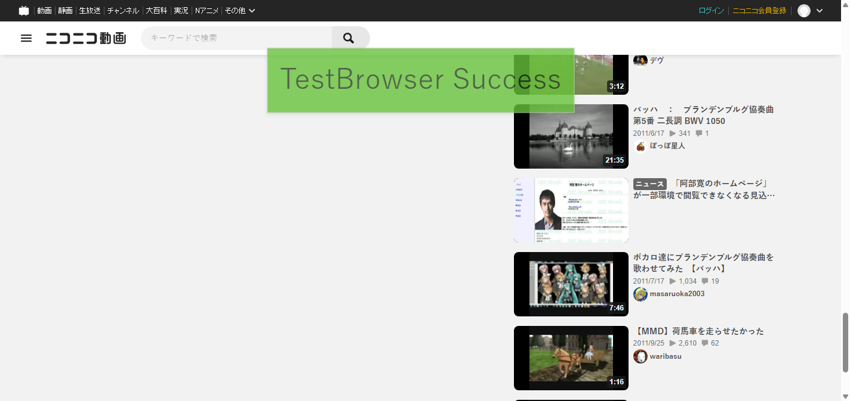Open the MMD 荷馬車 video thumbnail
Image resolution: width=850 pixels, height=401 pixels.
[571, 358]
